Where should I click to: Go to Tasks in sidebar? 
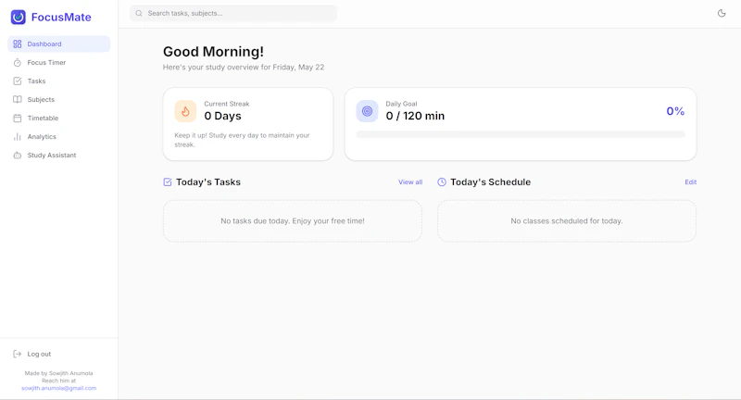click(x=59, y=81)
